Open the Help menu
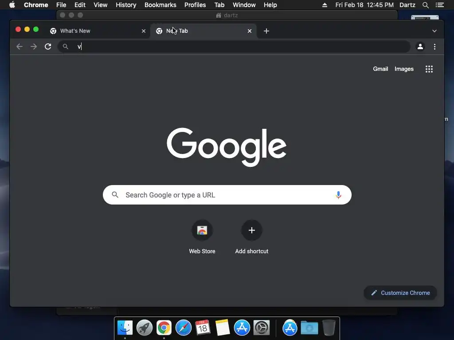 tap(270, 5)
